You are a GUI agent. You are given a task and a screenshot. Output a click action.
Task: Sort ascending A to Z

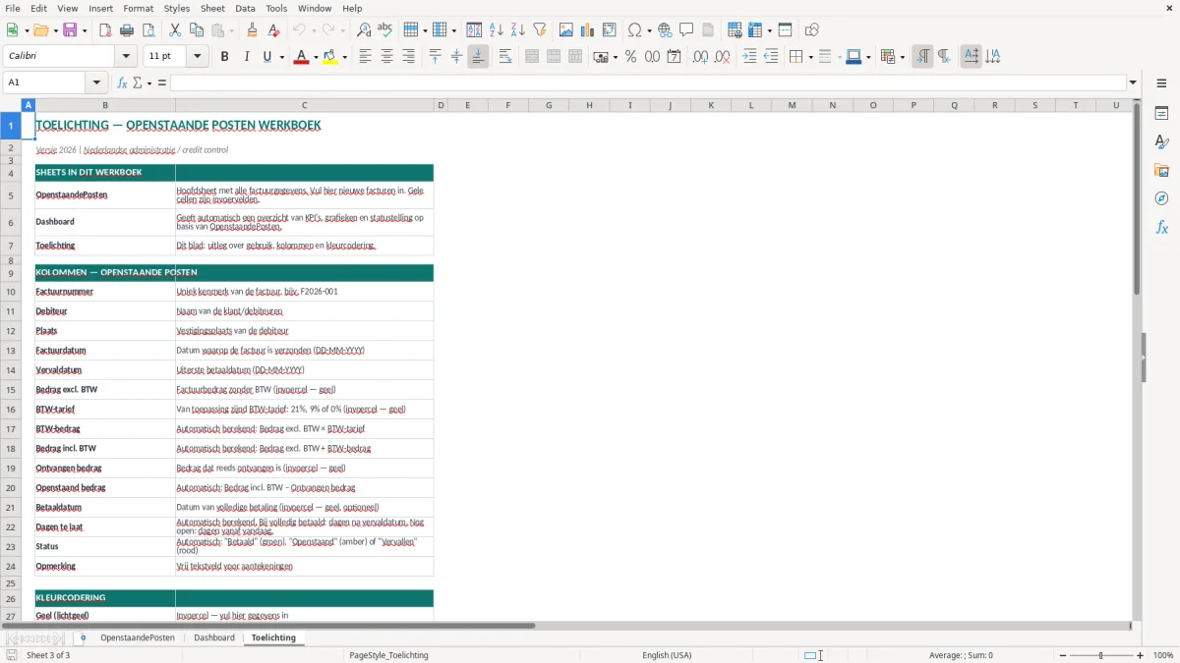497,30
